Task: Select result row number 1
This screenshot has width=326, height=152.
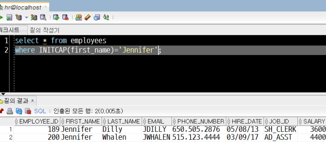Action: coord(7,129)
